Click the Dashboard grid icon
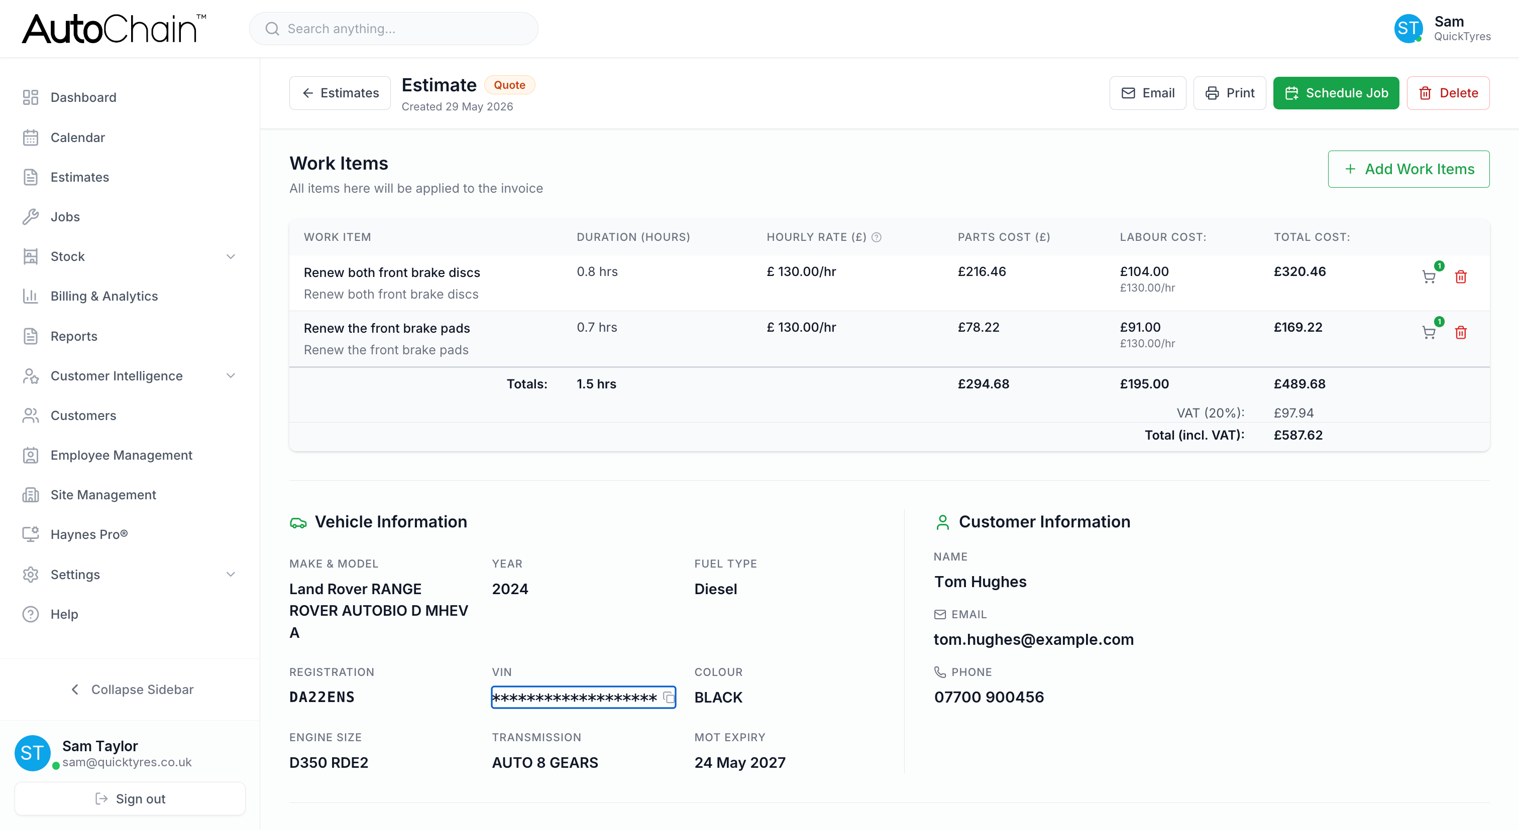Image resolution: width=1519 pixels, height=830 pixels. click(31, 97)
